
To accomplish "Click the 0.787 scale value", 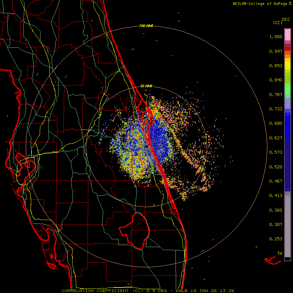I will (x=276, y=94).
